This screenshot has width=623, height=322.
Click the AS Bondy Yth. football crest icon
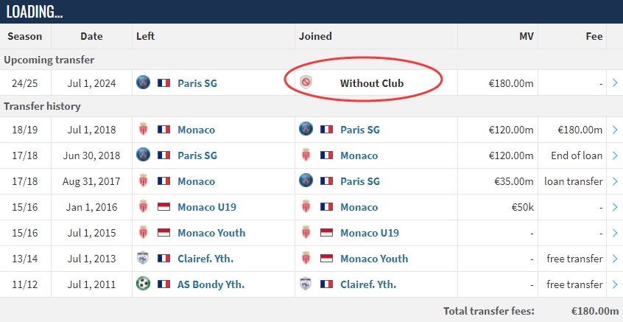pyautogui.click(x=143, y=284)
